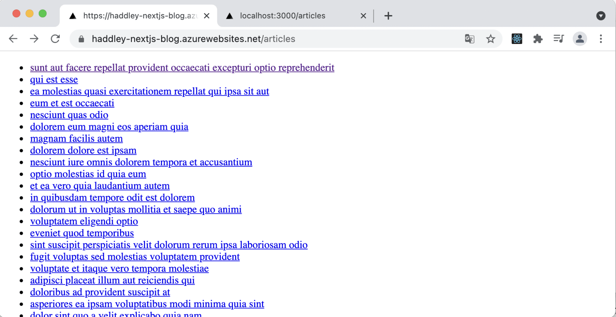Click the forward navigation arrow
Screen dimensions: 616x317
(x=34, y=39)
